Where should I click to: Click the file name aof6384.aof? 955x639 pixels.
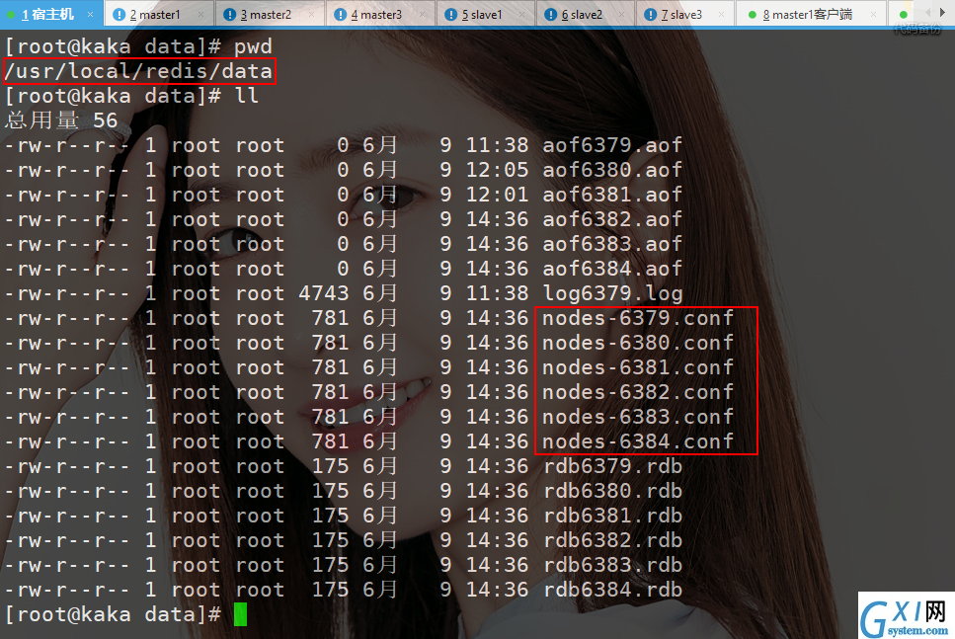pyautogui.click(x=612, y=269)
